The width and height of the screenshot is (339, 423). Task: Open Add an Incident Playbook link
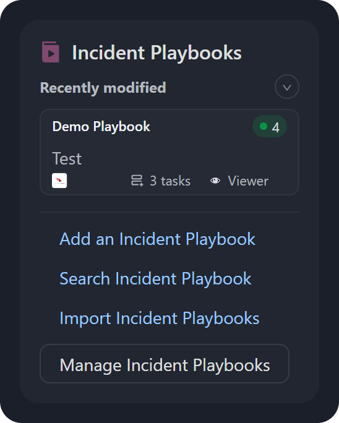point(157,239)
